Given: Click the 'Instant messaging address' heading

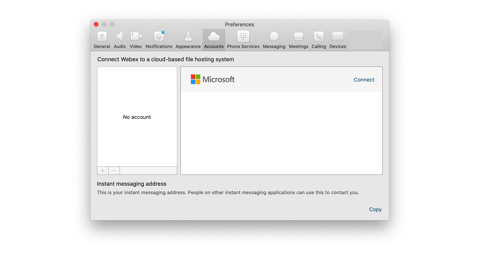Looking at the screenshot, I should [x=132, y=184].
